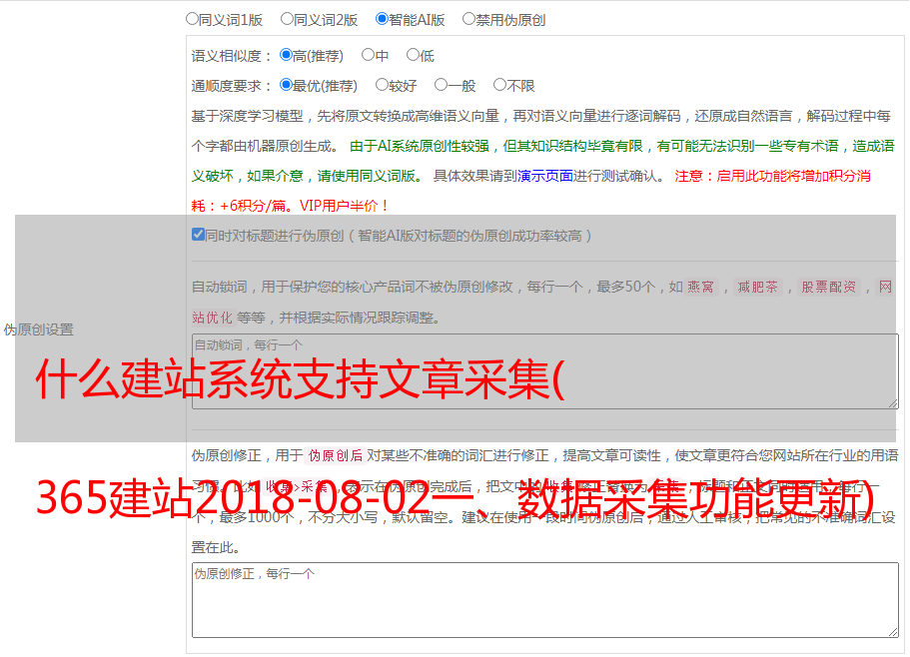The image size is (910, 657).
Task: Click the 自动锁词 textarea
Action: (x=545, y=371)
